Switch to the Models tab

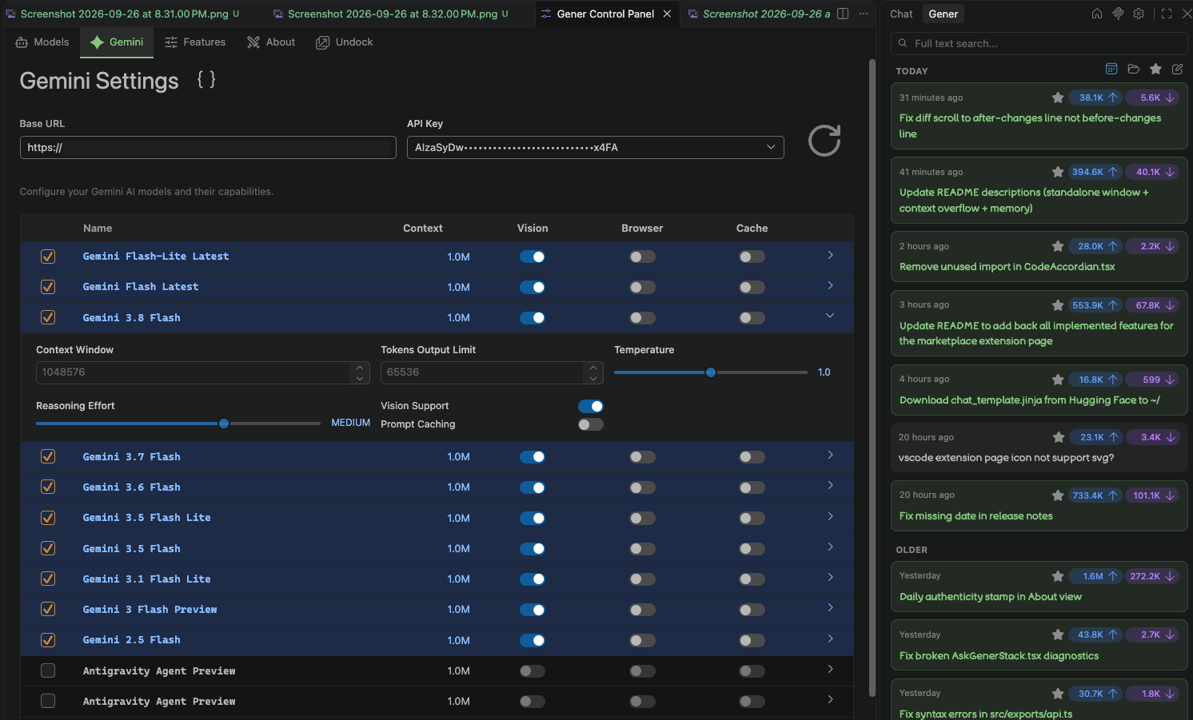pyautogui.click(x=42, y=42)
